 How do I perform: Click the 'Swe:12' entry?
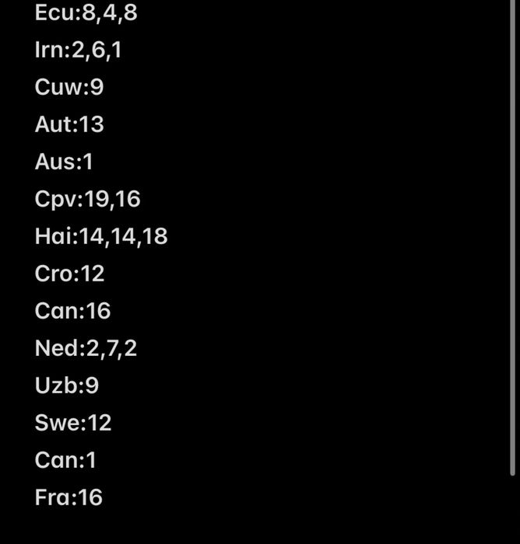coord(73,423)
